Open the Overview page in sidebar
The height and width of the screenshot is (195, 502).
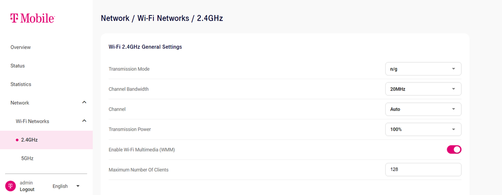pyautogui.click(x=21, y=47)
